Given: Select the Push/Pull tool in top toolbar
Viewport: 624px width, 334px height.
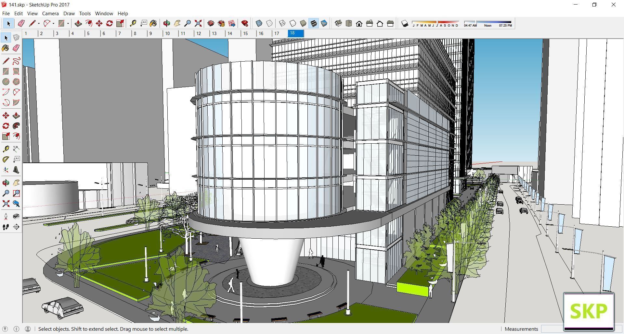Looking at the screenshot, I should tap(78, 23).
